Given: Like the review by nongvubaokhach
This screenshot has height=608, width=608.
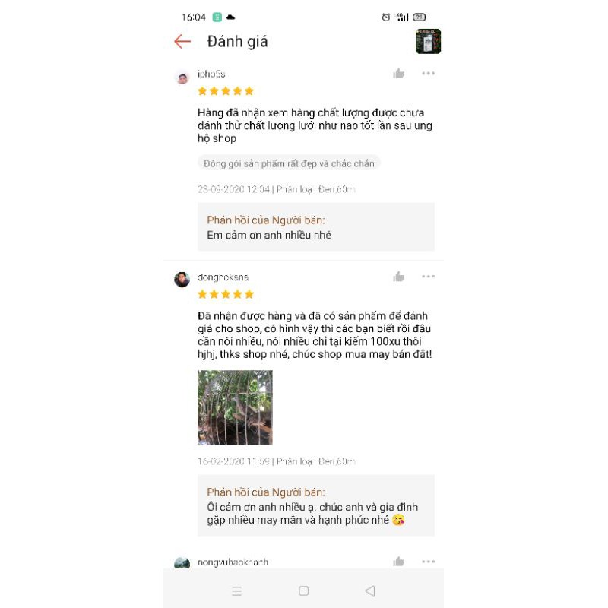Looking at the screenshot, I should 398,562.
